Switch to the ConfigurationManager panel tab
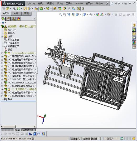The height and width of the screenshot is (141, 137). pyautogui.click(x=13, y=19)
